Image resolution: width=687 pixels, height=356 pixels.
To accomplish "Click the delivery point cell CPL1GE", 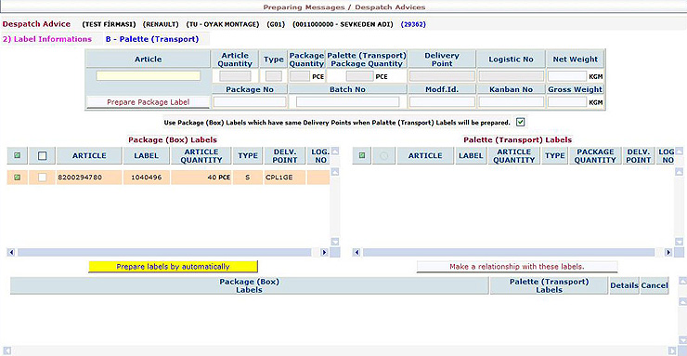I will (285, 178).
